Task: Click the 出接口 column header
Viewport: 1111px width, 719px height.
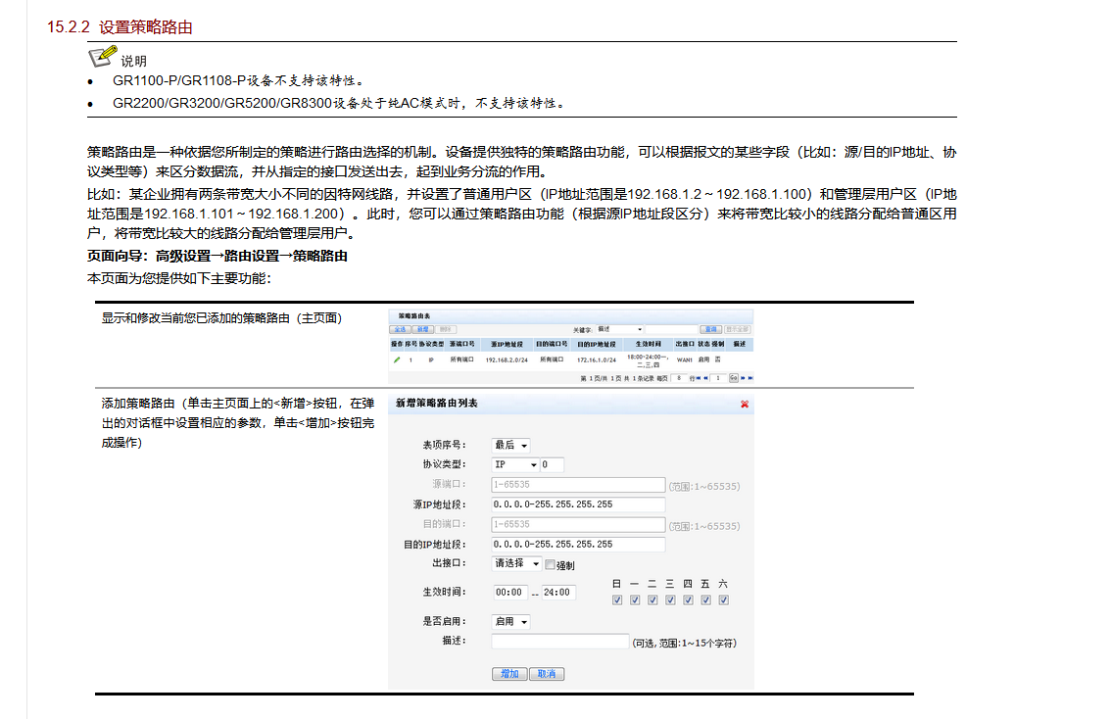Action: (x=685, y=344)
